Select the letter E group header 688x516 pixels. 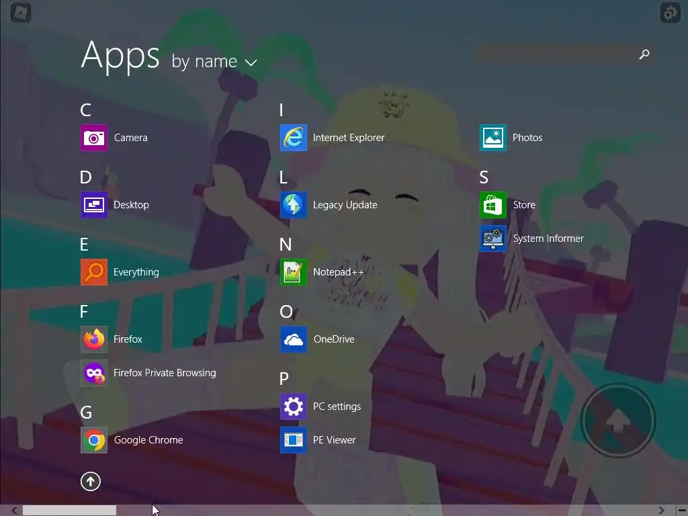pyautogui.click(x=84, y=245)
